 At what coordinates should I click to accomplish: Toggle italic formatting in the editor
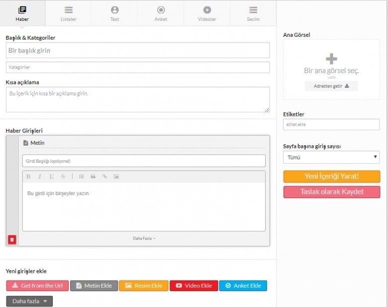point(40,177)
